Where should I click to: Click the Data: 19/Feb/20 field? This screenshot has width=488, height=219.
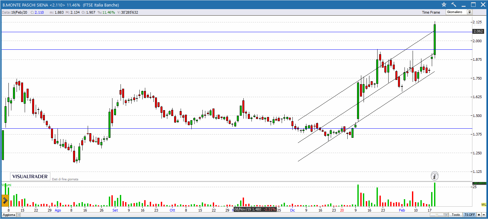(x=14, y=12)
